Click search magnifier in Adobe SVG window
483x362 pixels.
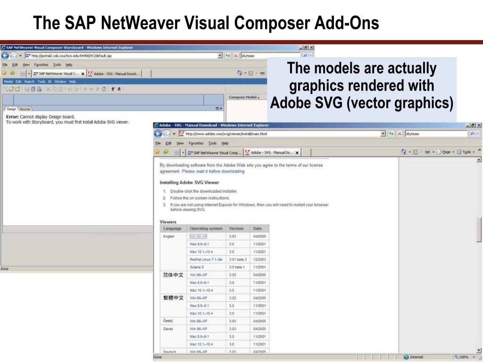472,133
